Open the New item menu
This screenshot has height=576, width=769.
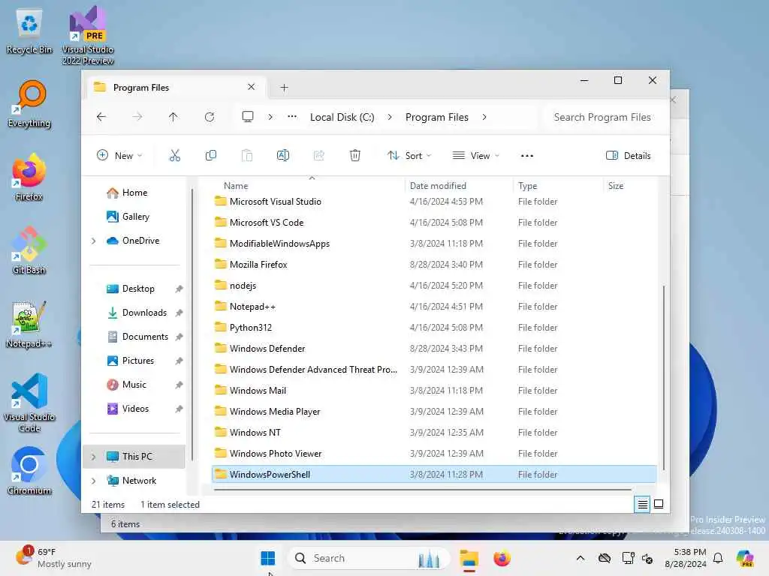pos(119,156)
